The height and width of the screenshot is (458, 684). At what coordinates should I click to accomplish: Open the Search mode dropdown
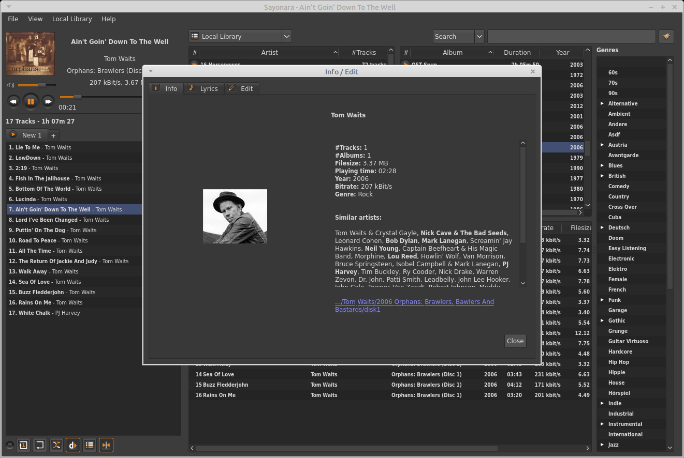(x=458, y=36)
